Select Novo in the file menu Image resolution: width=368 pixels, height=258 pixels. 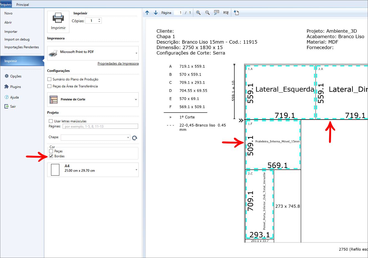[x=8, y=13]
